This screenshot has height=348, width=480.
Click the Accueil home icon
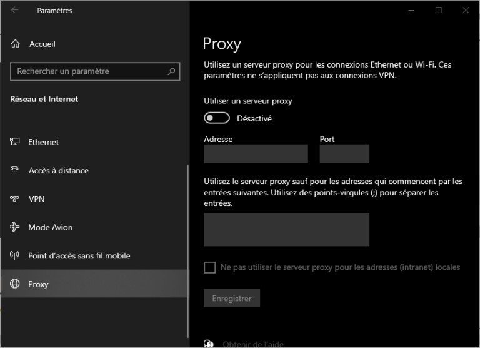(15, 44)
